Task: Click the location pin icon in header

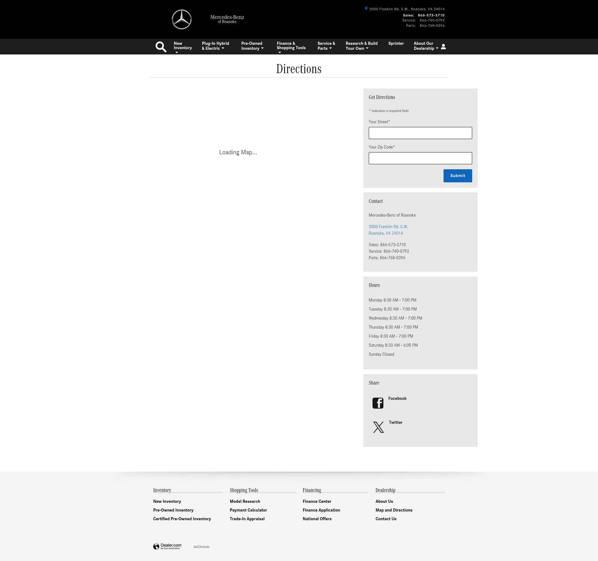Action: [x=366, y=9]
